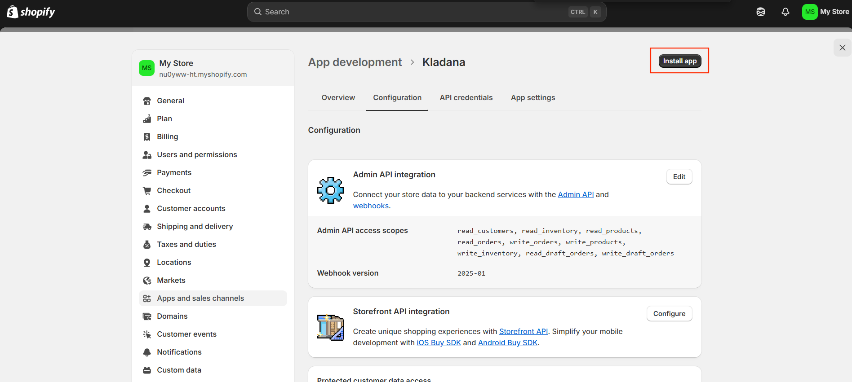
Task: Select the Configuration tab
Action: coord(397,97)
